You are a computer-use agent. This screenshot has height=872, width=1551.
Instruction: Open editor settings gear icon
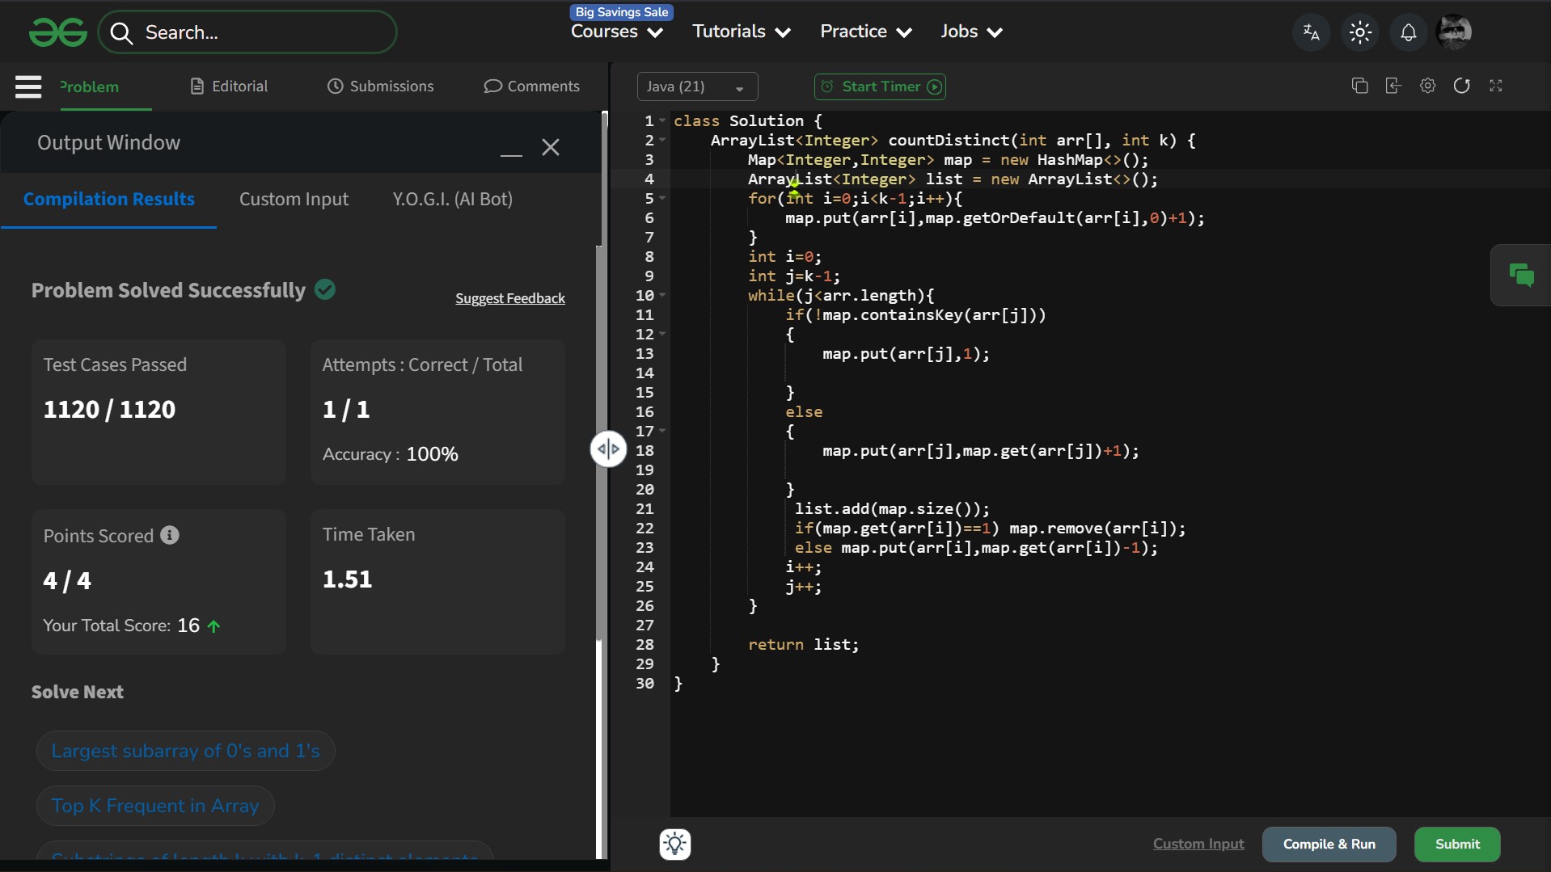[x=1427, y=86]
